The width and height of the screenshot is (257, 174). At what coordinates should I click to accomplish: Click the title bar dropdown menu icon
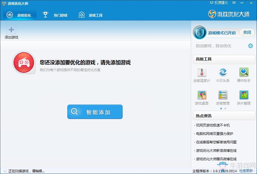tap(234, 3)
